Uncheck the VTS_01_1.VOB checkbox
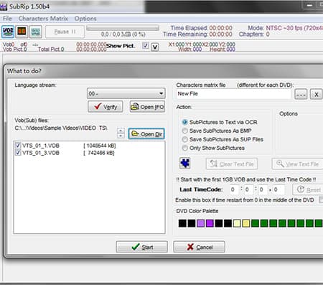 click(18, 145)
